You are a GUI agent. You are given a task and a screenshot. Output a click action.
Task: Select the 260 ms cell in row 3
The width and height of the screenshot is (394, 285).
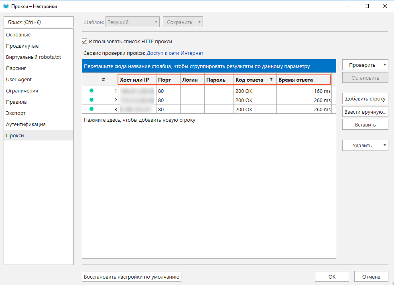[304, 110]
